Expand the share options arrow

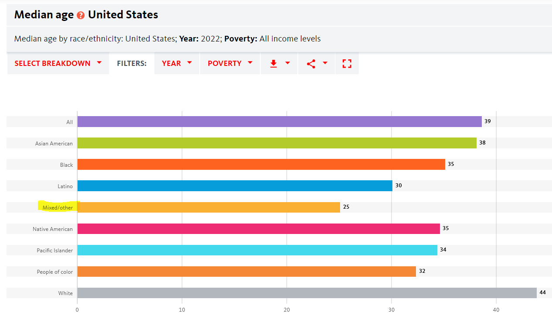[x=325, y=63]
